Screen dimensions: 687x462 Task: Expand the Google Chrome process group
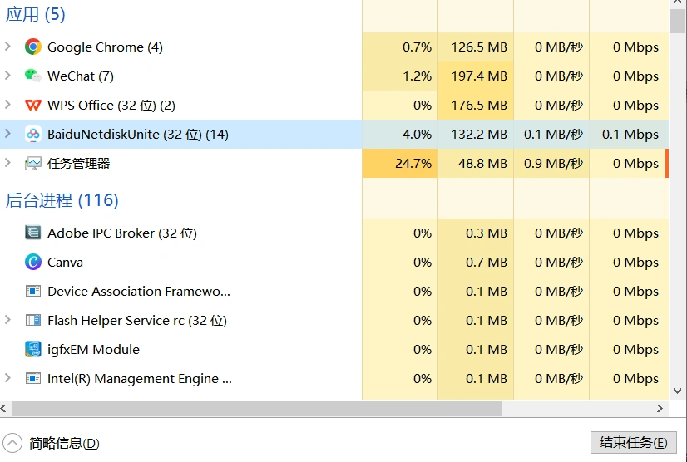pos(8,47)
